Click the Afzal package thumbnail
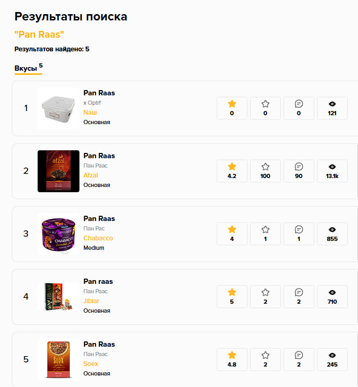The width and height of the screenshot is (358, 387). [x=59, y=171]
